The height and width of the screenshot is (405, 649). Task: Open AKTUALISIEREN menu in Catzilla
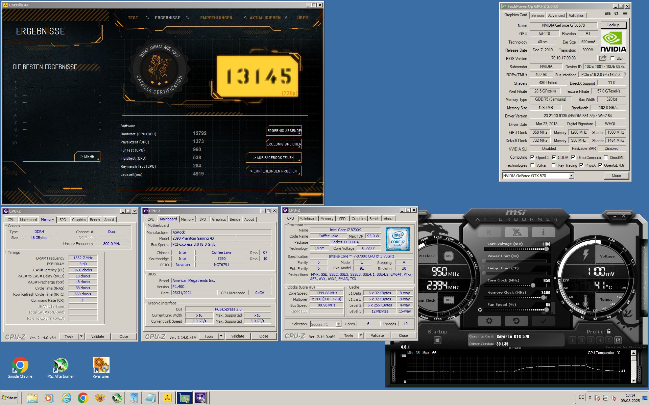[265, 18]
